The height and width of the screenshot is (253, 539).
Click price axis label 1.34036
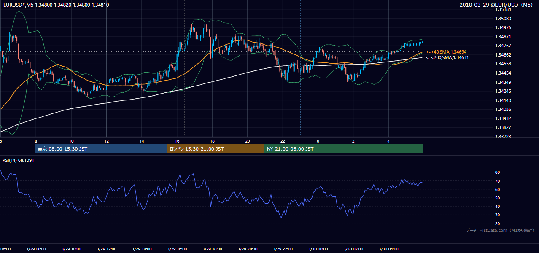coord(503,109)
